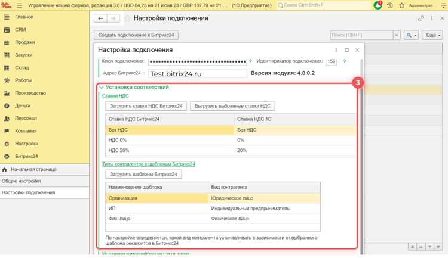The height and width of the screenshot is (258, 448).
Task: Select the Без НДС Битрикс24 cell
Action: point(170,130)
